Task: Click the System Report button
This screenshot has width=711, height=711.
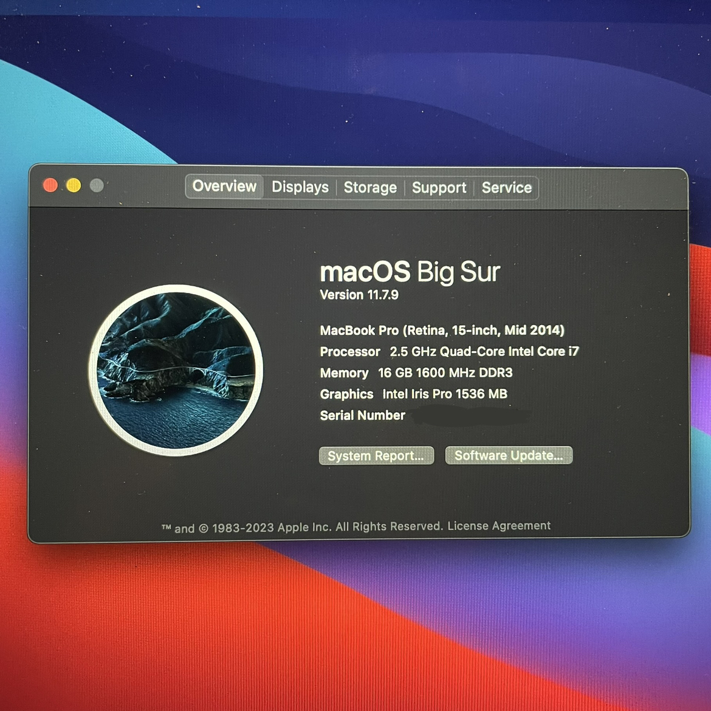Action: (x=376, y=456)
